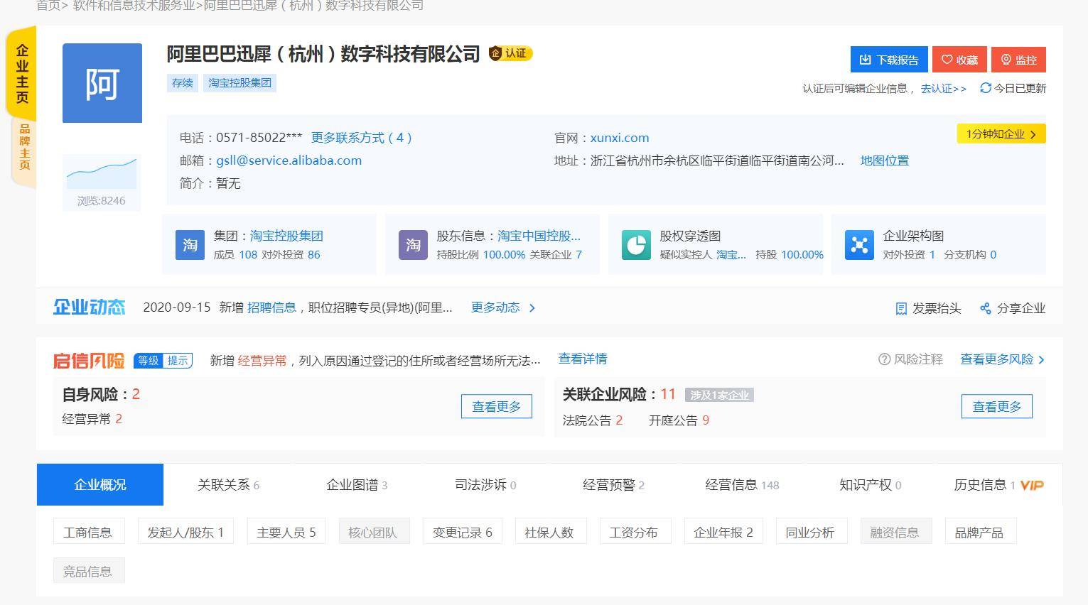
Task: Click the 监控 monitor button
Action: 1018,60
